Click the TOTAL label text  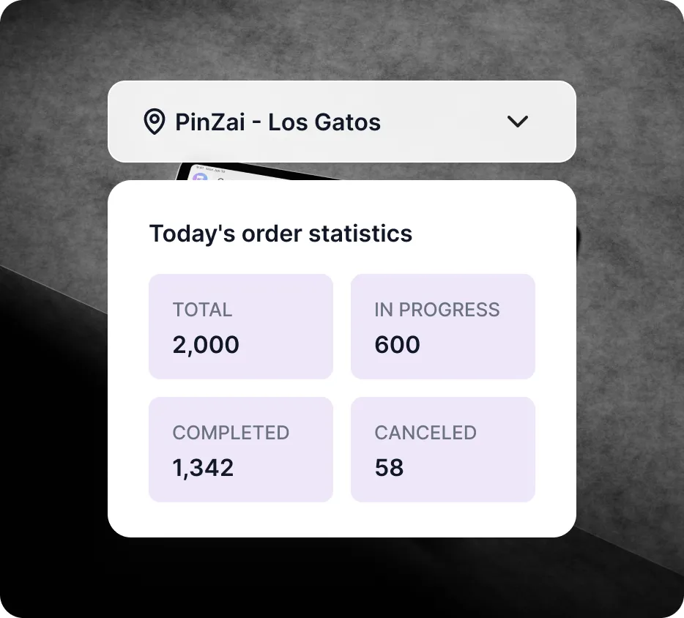click(202, 310)
